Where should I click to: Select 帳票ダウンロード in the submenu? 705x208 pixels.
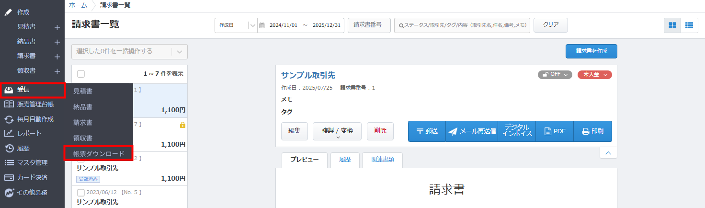coord(99,153)
